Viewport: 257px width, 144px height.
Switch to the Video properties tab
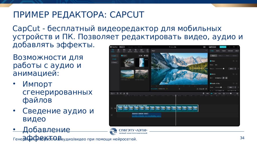[x=212, y=51]
